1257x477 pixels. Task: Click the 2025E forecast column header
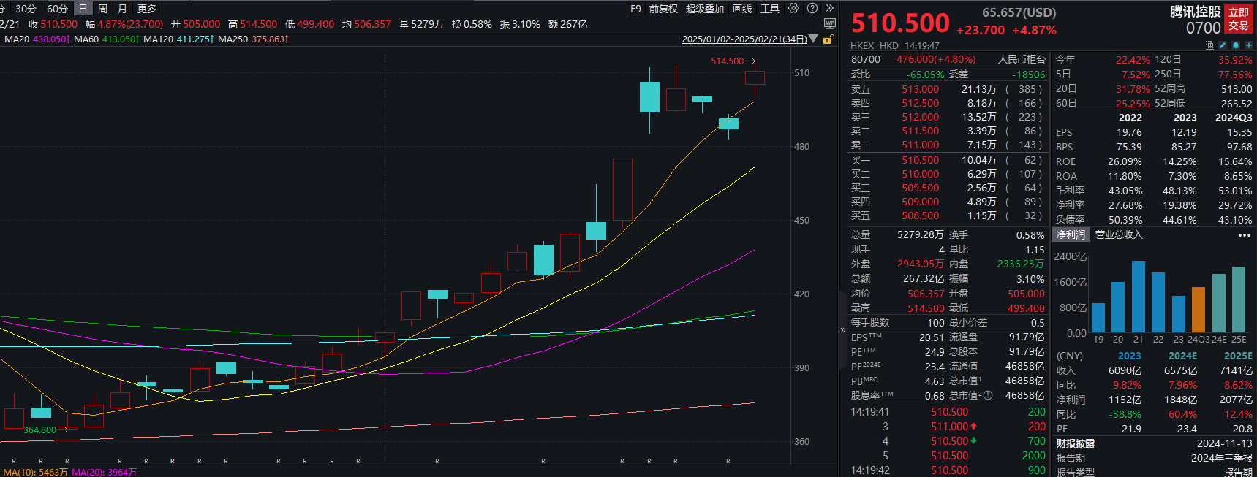1238,356
